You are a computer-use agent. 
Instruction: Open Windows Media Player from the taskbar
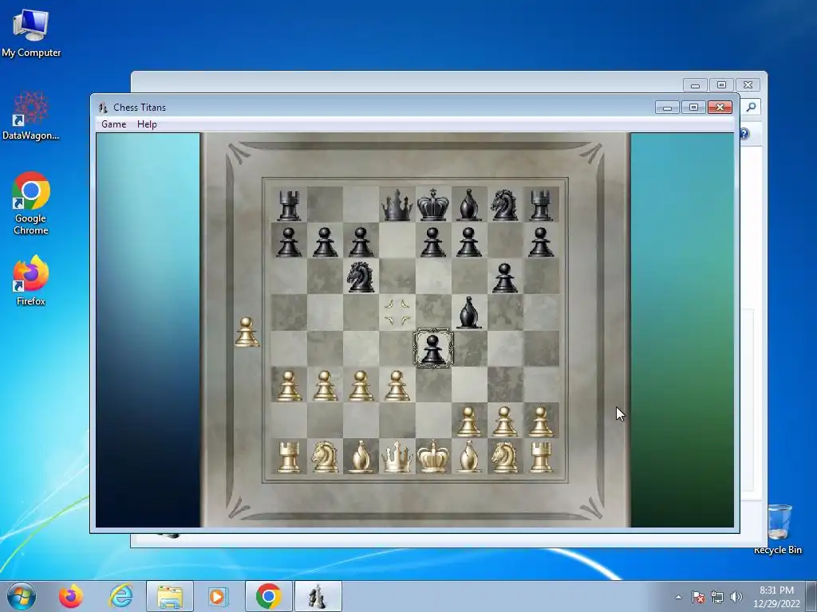pos(218,596)
